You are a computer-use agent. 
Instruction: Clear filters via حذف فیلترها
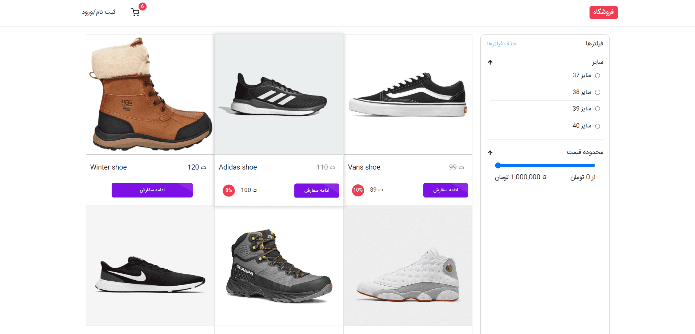click(502, 43)
